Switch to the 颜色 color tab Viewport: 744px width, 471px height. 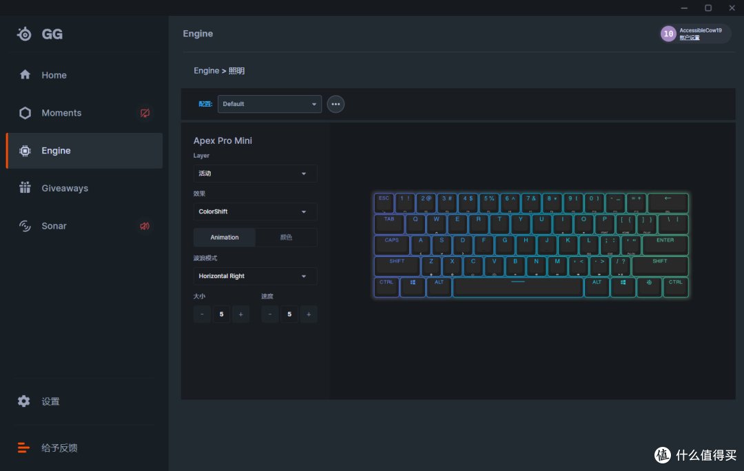click(286, 237)
